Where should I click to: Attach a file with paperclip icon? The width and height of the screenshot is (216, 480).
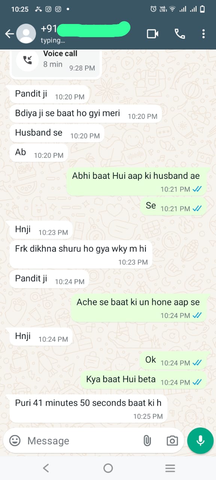coord(147,441)
